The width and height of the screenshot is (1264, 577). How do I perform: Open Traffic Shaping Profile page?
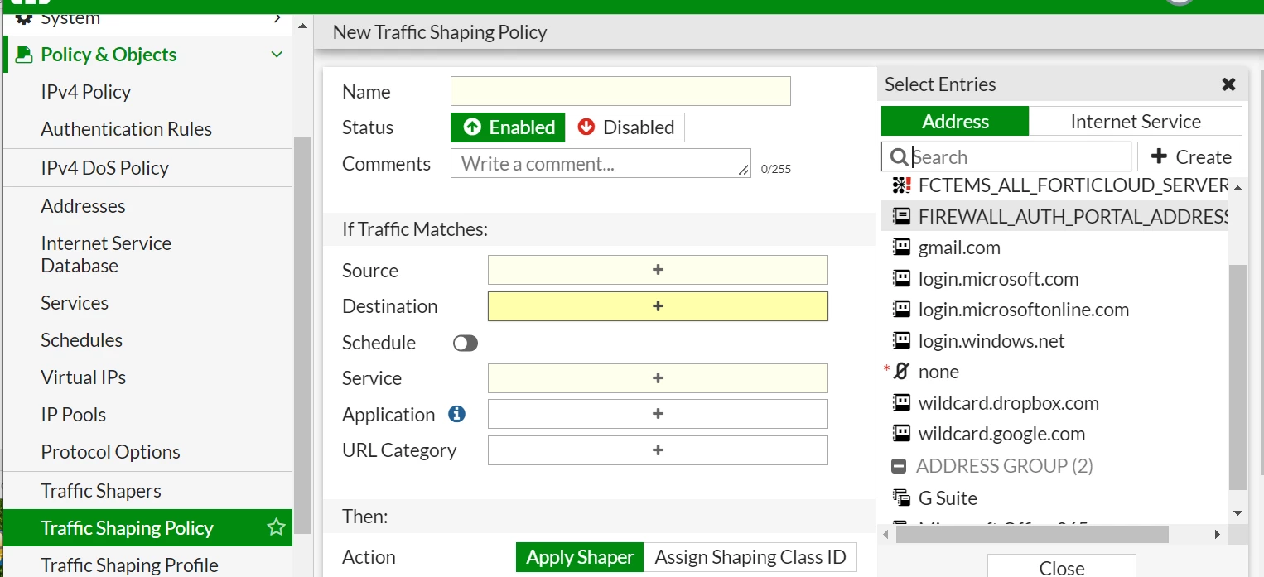pos(130,565)
